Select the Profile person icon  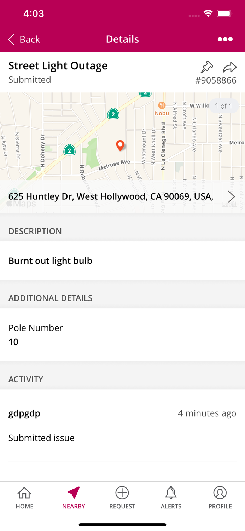(x=220, y=493)
